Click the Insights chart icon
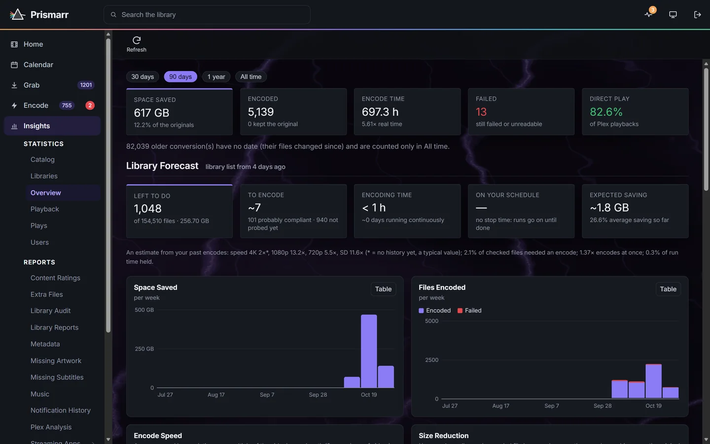Viewport: 710px width, 444px height. pyautogui.click(x=14, y=126)
